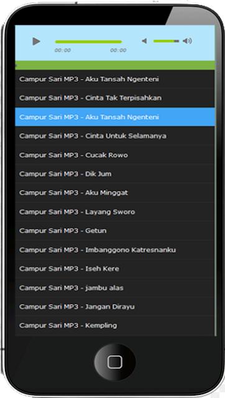Play the Dik Jum song
The width and height of the screenshot is (225, 398).
click(x=115, y=174)
